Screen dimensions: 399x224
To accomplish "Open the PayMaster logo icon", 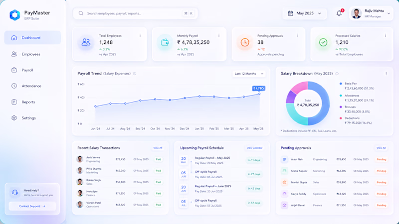I will pyautogui.click(x=15, y=15).
